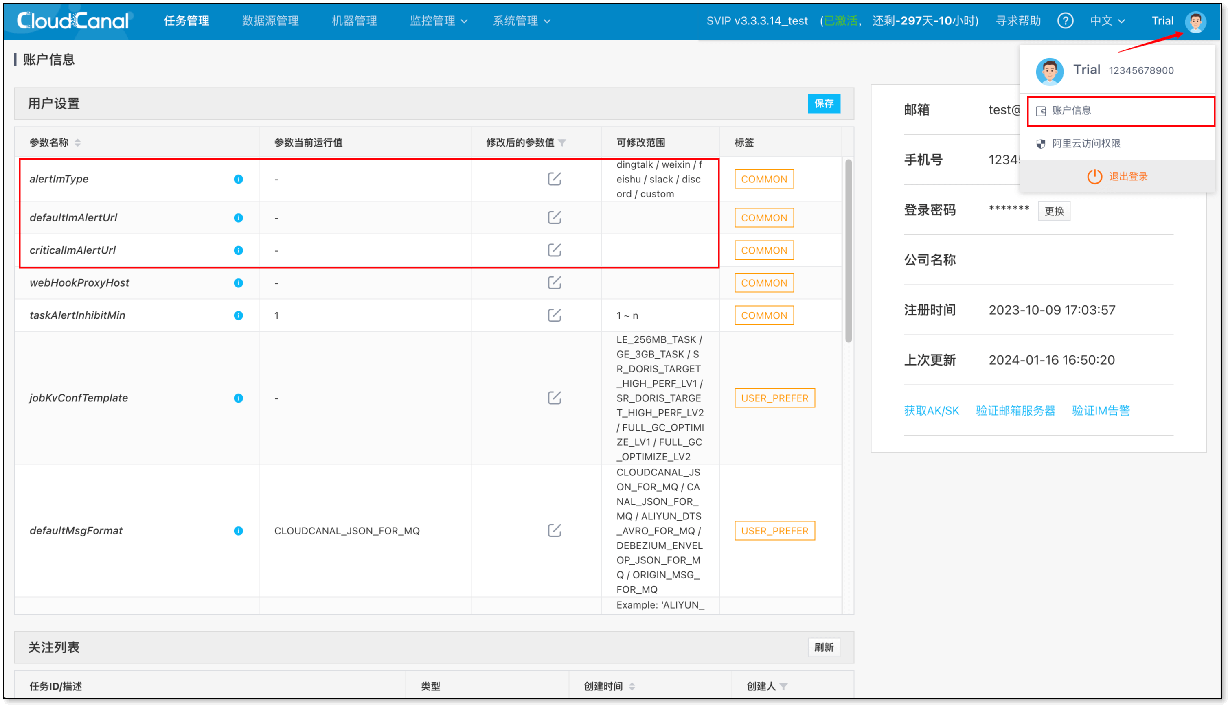Click edit icon for taskAlertInhibitMin row
Viewport: 1228px width, 705px height.
(554, 315)
